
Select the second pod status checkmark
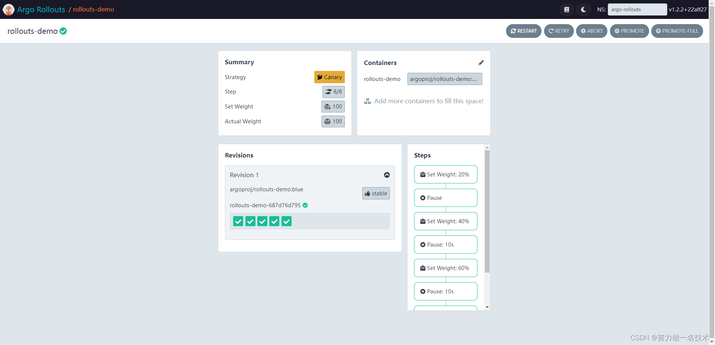point(250,221)
